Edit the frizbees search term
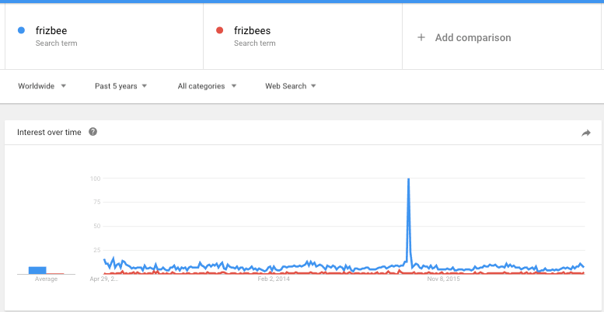 coord(302,36)
